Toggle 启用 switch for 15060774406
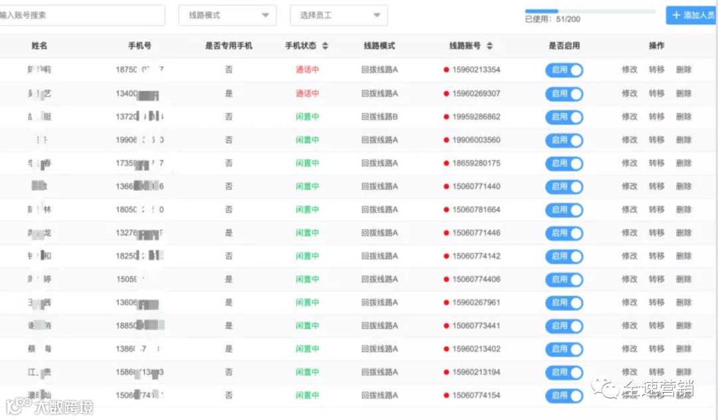This screenshot has width=718, height=420. 564,280
